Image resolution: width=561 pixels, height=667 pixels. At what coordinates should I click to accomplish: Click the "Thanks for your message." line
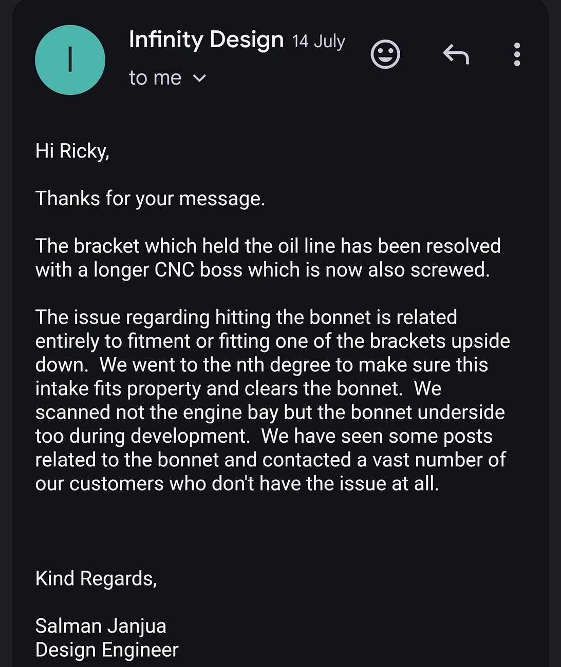click(x=150, y=199)
